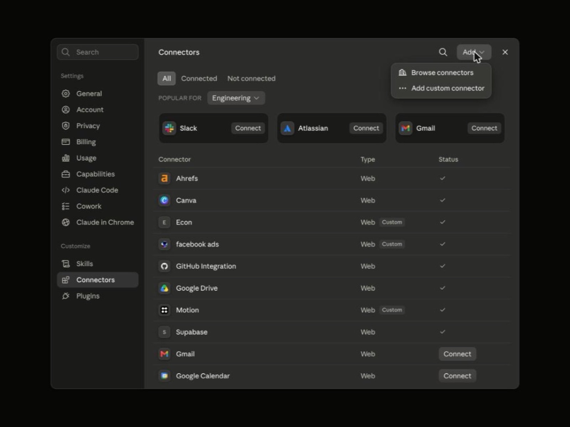The image size is (570, 427).
Task: Click the Usage bar chart icon
Action: click(x=66, y=158)
